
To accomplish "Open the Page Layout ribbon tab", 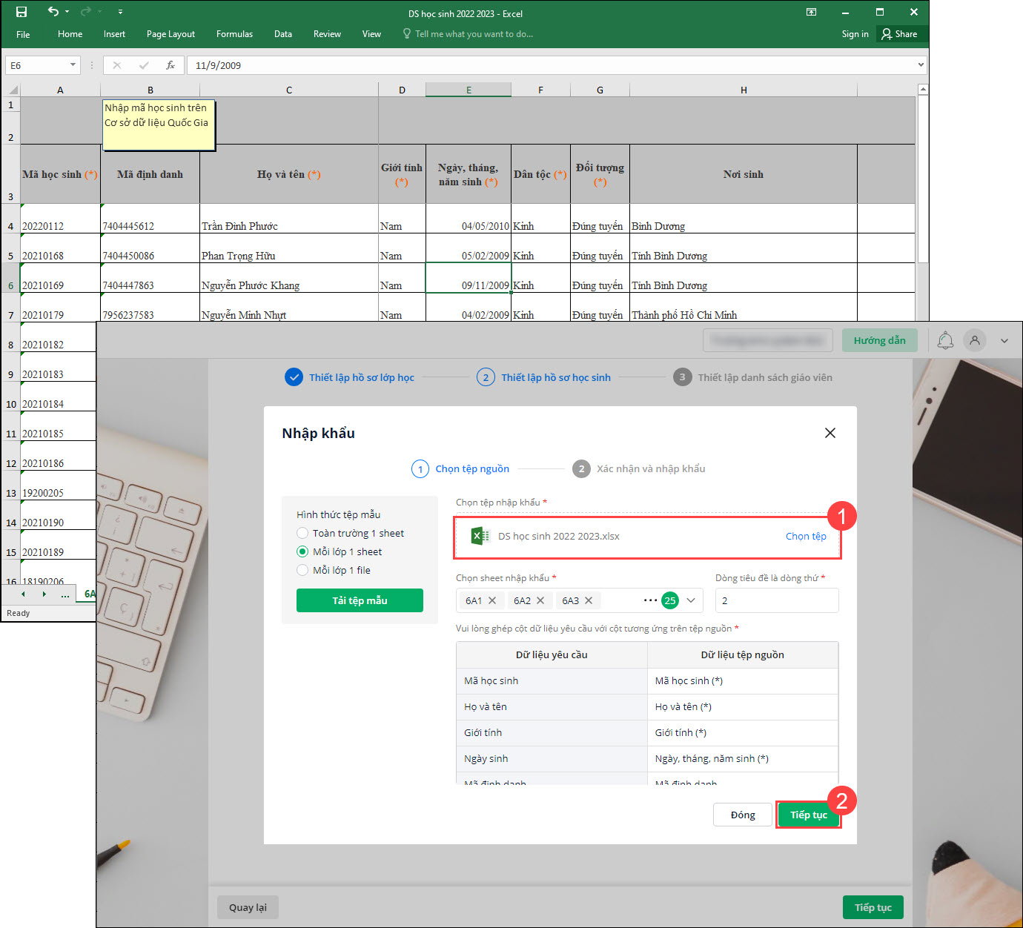I will [170, 34].
